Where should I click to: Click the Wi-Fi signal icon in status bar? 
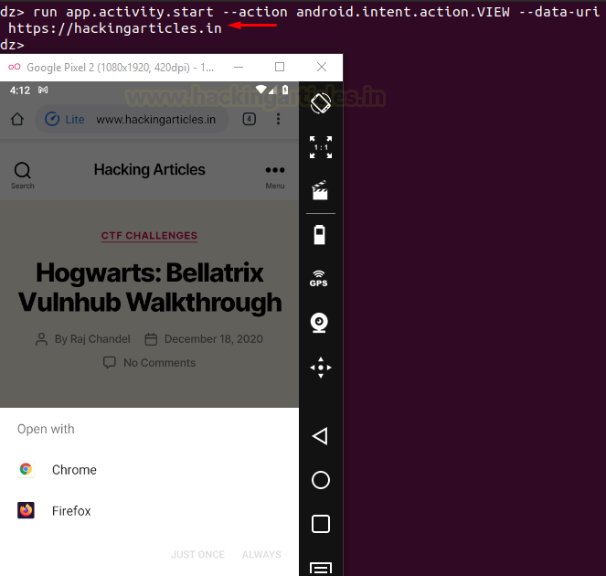pyautogui.click(x=261, y=90)
